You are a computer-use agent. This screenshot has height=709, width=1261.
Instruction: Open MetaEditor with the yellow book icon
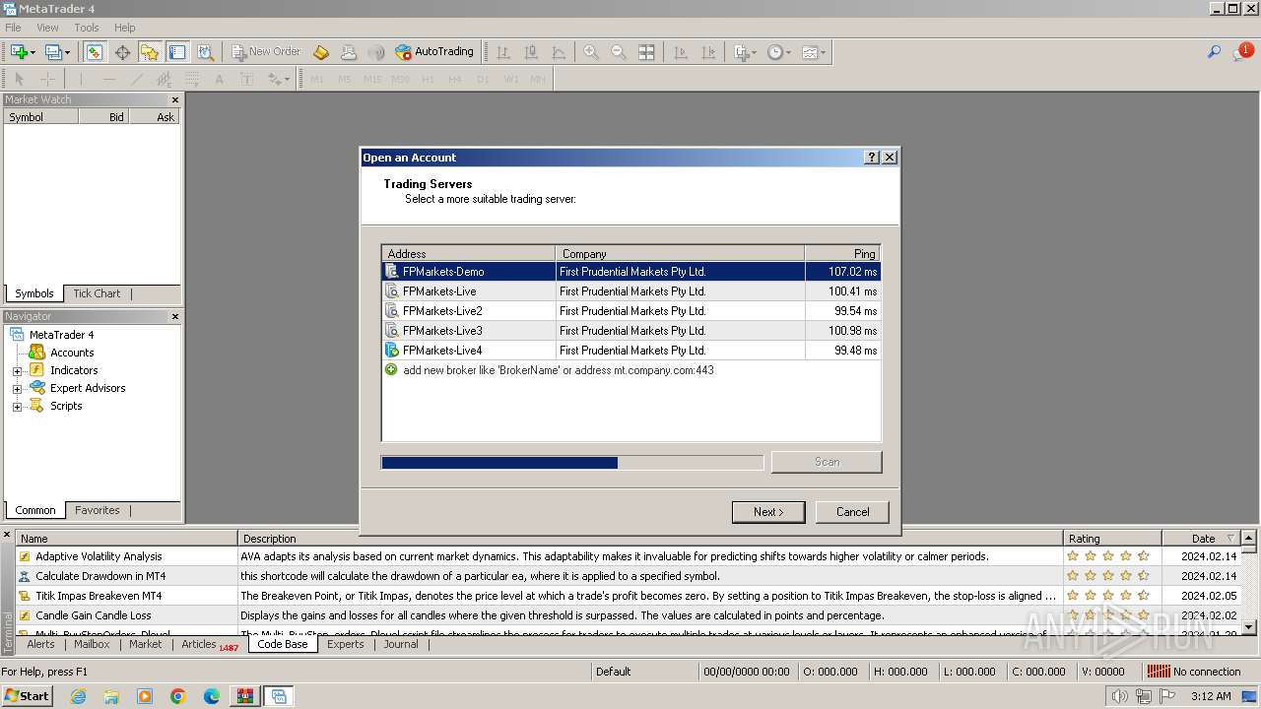pyautogui.click(x=321, y=52)
